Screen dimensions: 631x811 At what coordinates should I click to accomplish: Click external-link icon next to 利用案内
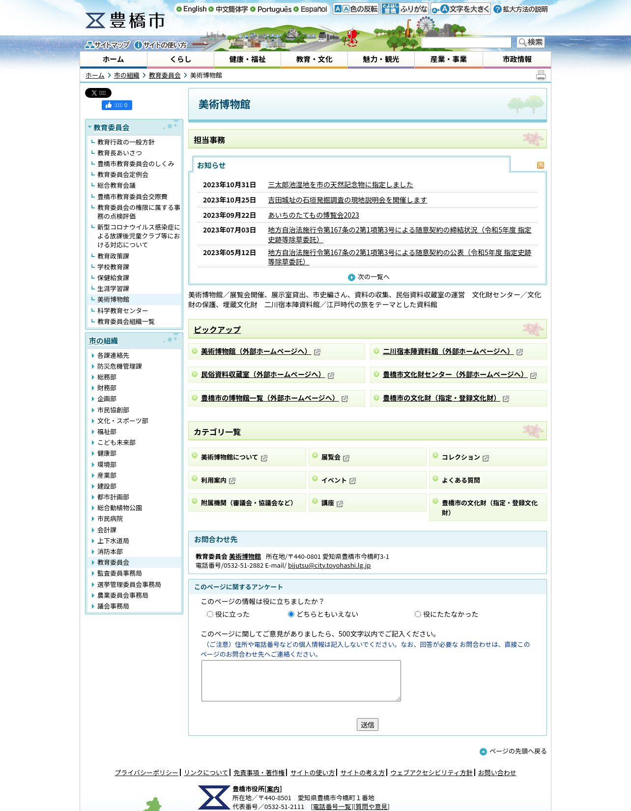(x=232, y=481)
